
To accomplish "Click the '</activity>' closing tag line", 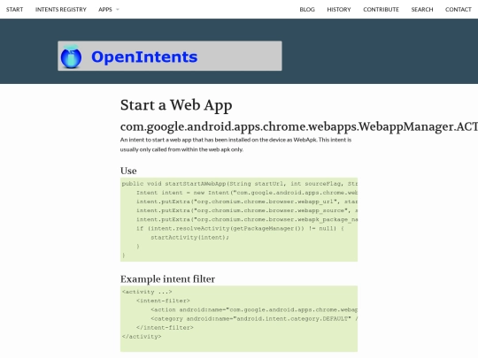I will coord(142,337).
